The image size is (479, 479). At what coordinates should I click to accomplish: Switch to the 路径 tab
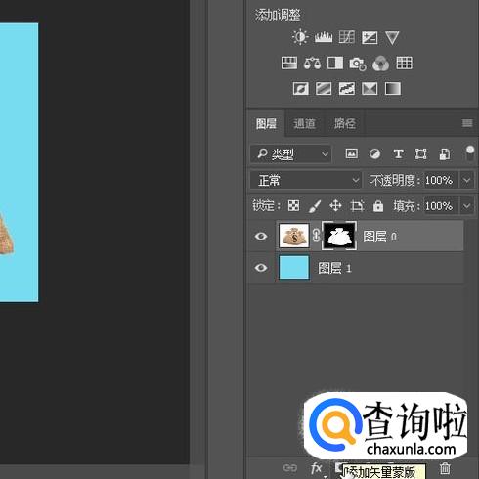pos(344,123)
